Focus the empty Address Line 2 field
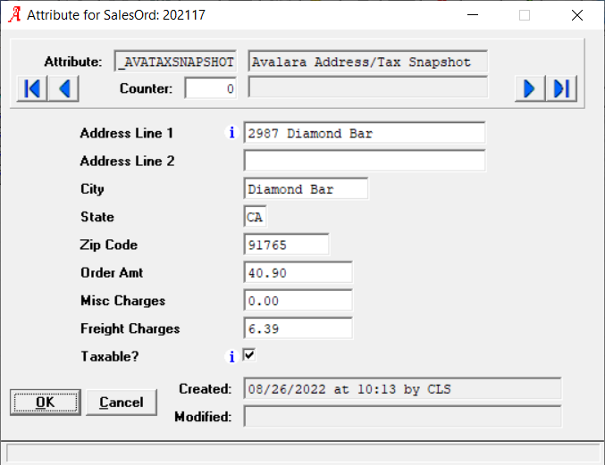This screenshot has width=605, height=465. point(365,161)
